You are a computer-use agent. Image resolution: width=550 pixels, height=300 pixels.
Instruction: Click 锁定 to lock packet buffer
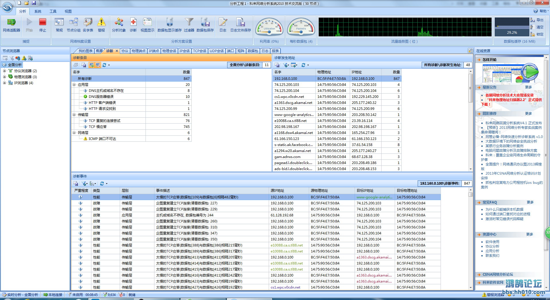[537, 34]
